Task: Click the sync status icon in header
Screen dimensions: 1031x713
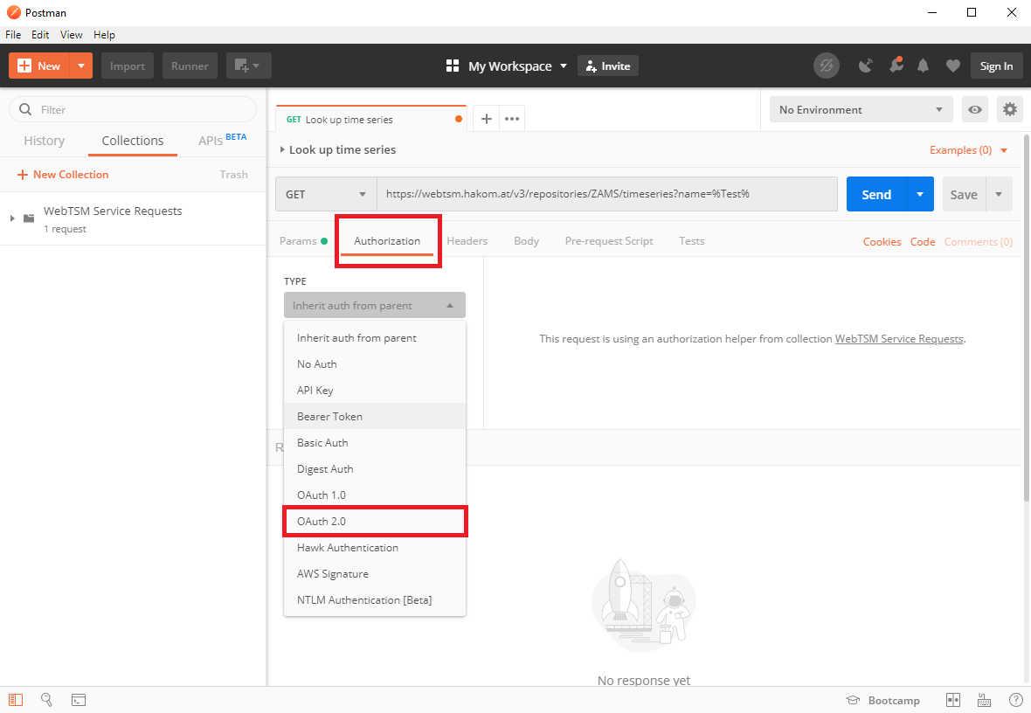Action: click(x=826, y=66)
